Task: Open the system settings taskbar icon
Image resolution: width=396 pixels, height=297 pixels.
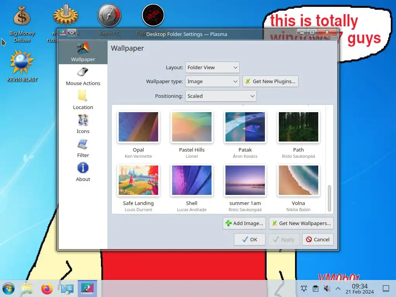Action: [67, 288]
